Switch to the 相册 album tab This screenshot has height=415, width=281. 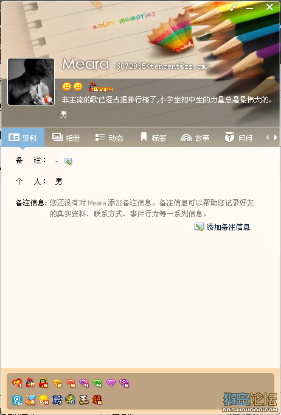[x=66, y=138]
